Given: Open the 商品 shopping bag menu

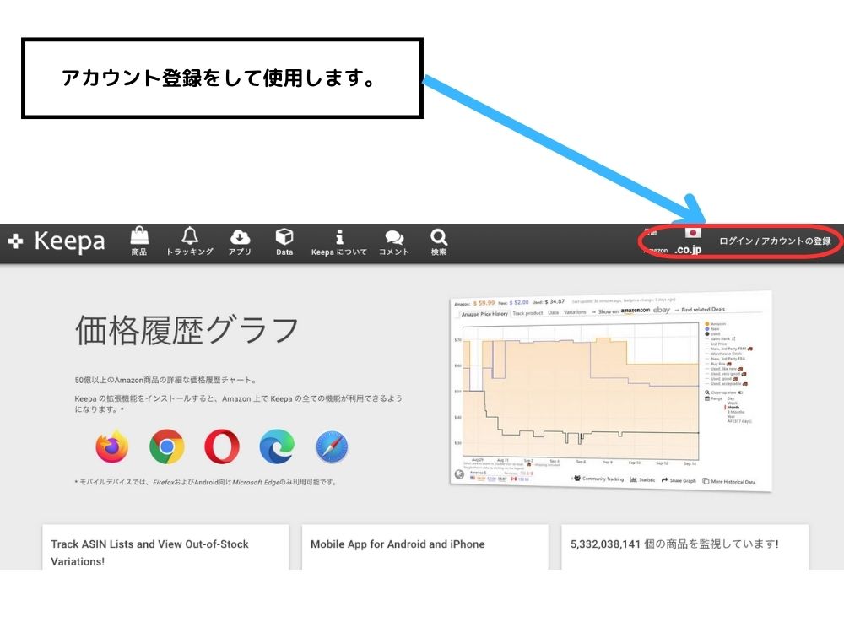Looking at the screenshot, I should (x=139, y=241).
